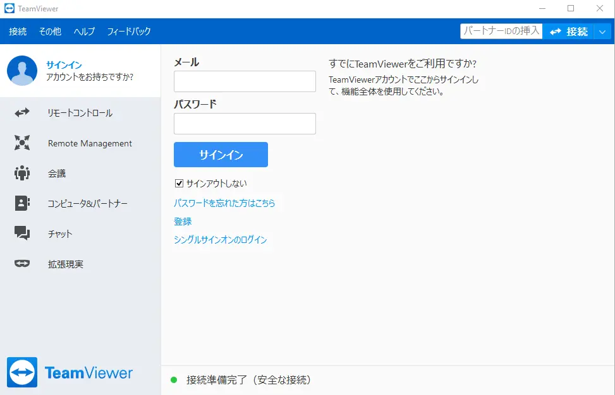Click the サインイン link beside the avatar
Screen dimensions: 615x395
64,65
